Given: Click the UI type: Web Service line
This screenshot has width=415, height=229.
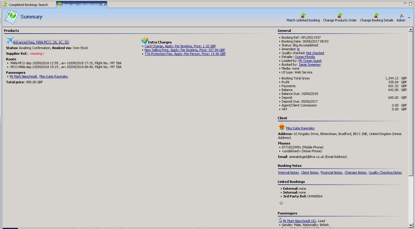Looking at the screenshot, I should [x=297, y=73].
